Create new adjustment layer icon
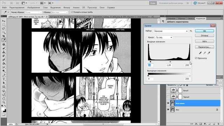Viewport: 224px width, 126px height. (x=205, y=124)
